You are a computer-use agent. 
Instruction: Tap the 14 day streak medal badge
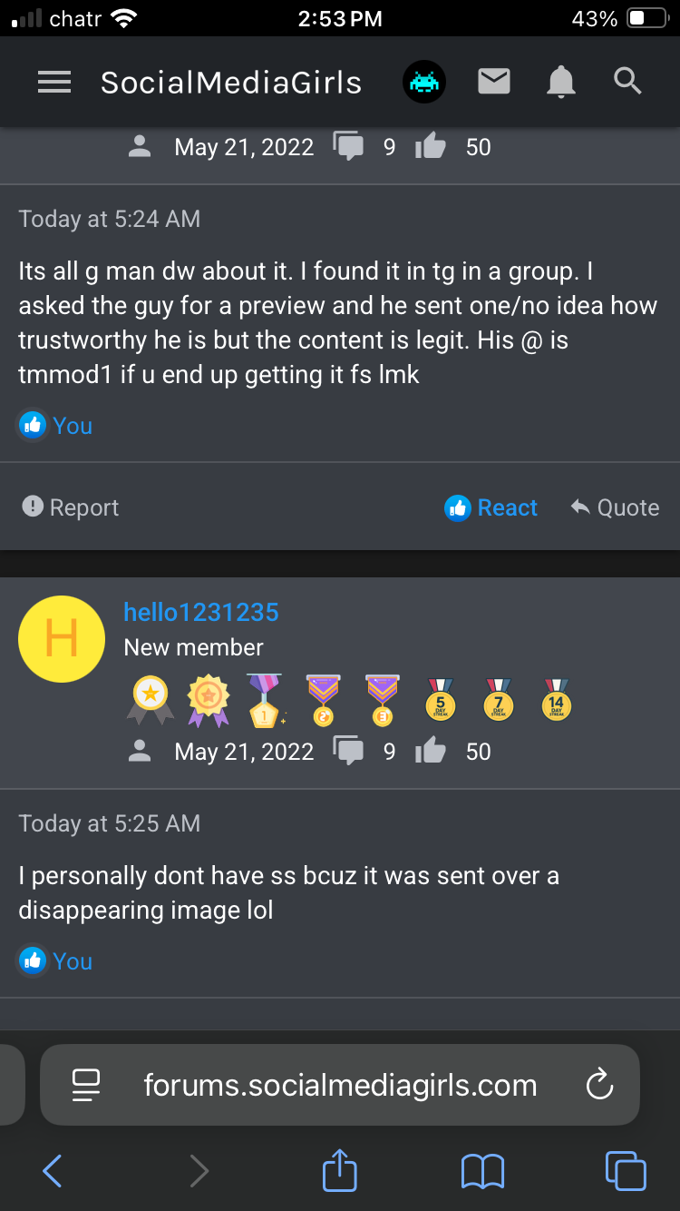(x=556, y=700)
